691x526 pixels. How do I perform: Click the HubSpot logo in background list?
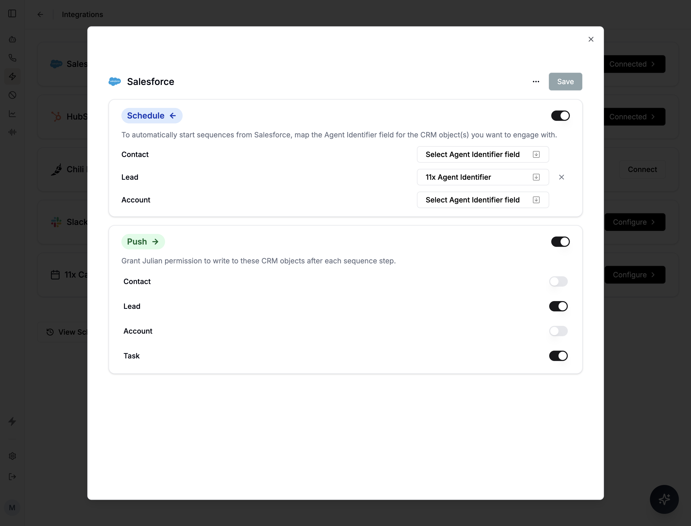tap(56, 117)
